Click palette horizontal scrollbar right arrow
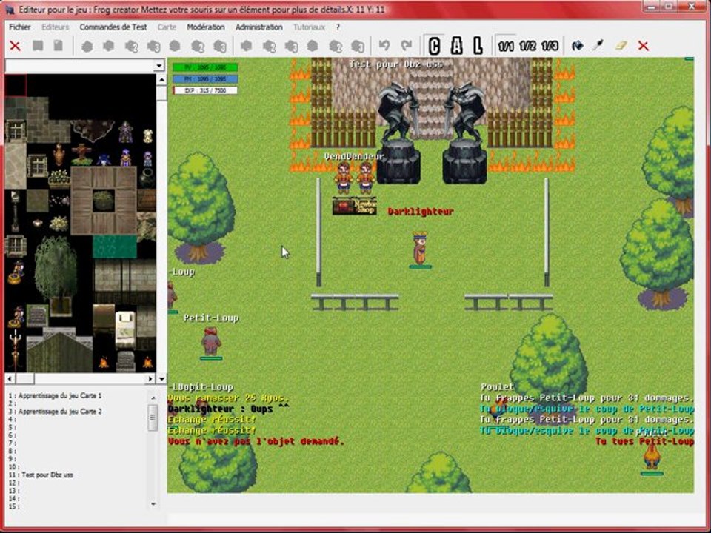The width and height of the screenshot is (711, 533). tap(151, 378)
